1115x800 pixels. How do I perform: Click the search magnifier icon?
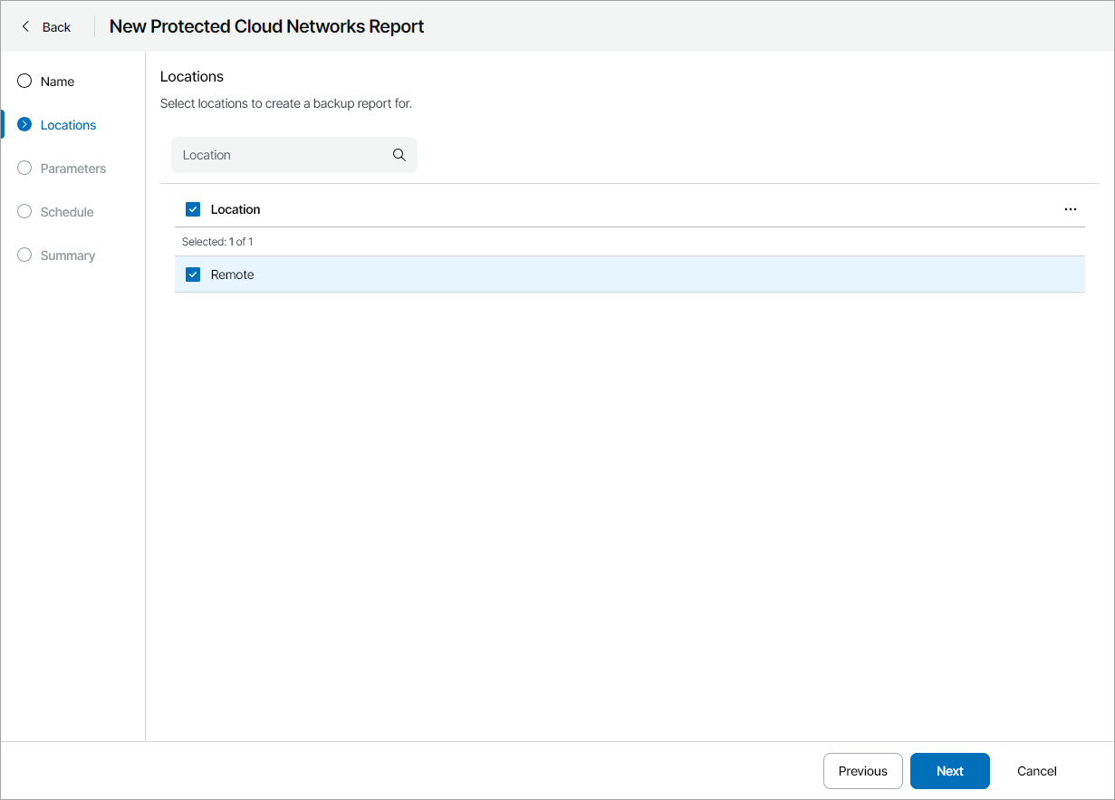[x=399, y=155]
